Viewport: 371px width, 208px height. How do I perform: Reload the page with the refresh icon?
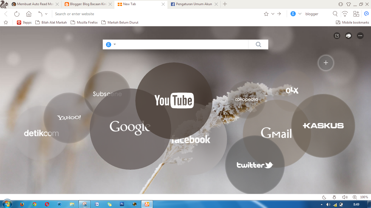(17, 14)
